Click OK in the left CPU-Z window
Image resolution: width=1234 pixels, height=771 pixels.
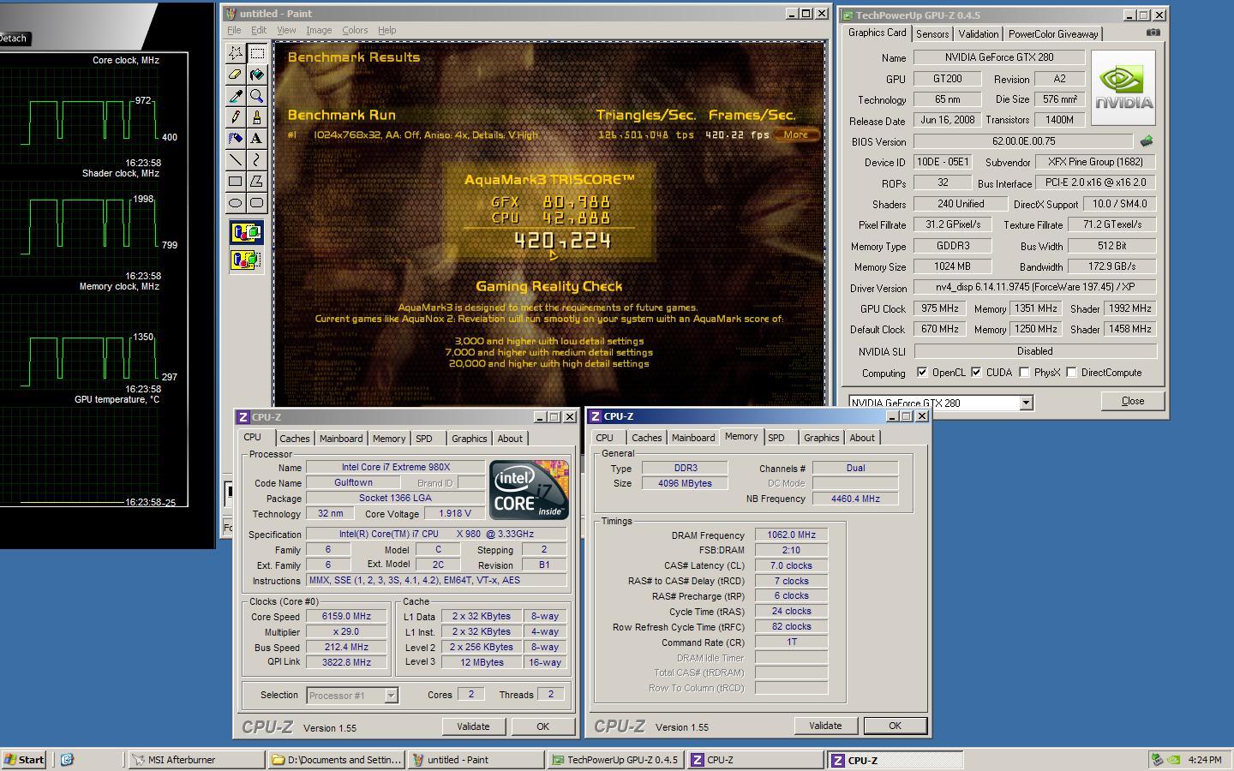pyautogui.click(x=542, y=726)
